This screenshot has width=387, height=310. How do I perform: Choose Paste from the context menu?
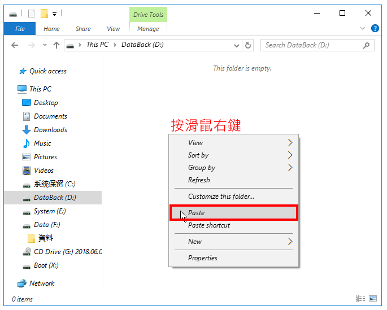click(x=233, y=212)
